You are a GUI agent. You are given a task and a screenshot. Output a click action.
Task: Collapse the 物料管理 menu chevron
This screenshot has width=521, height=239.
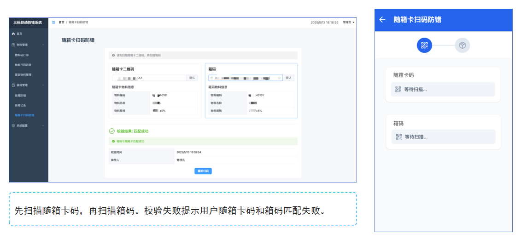click(43, 45)
